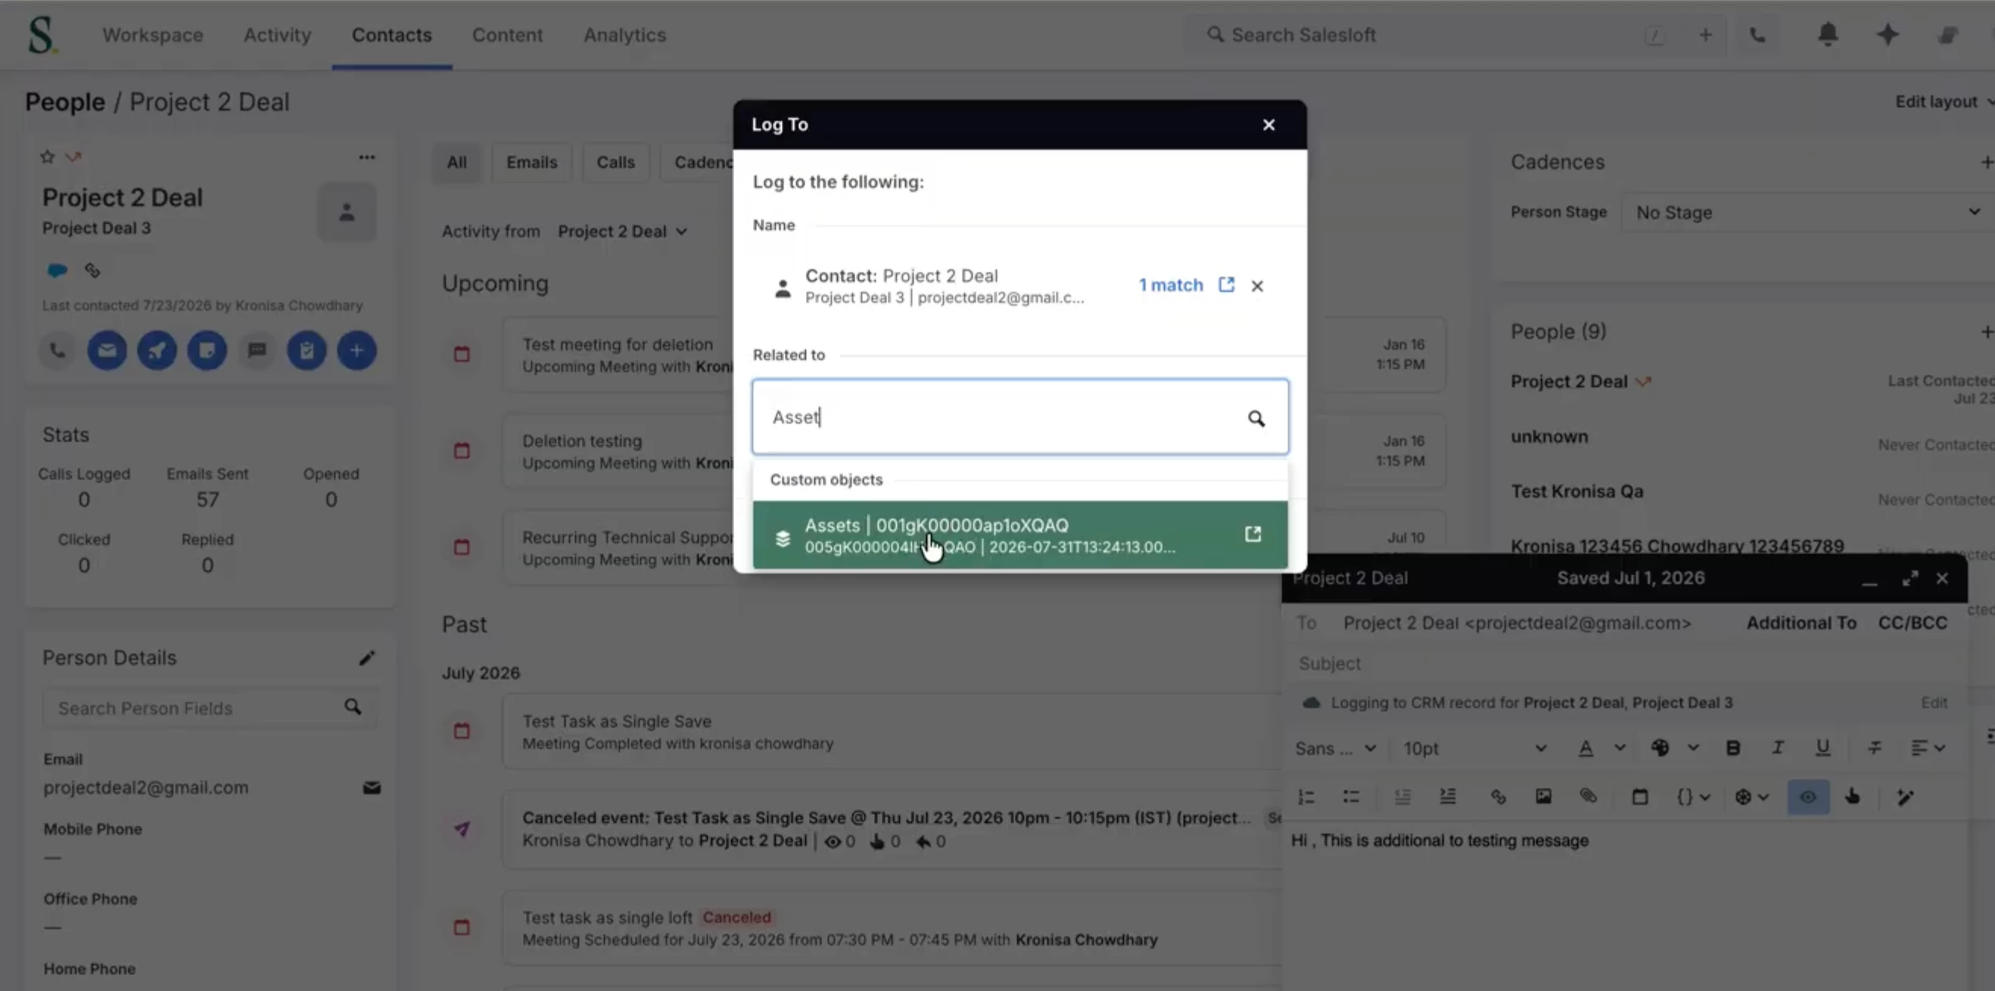
Task: Toggle click tracking pointer icon
Action: pos(1853,797)
